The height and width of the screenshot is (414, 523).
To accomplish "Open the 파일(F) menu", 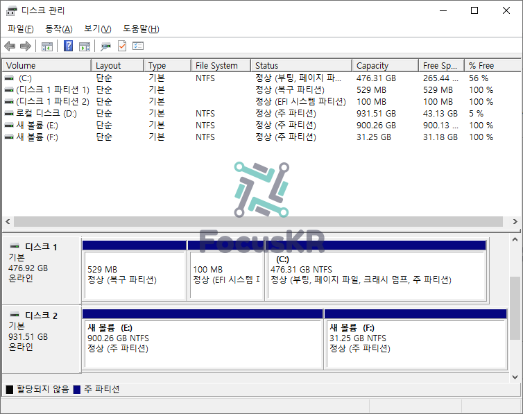I will click(21, 28).
